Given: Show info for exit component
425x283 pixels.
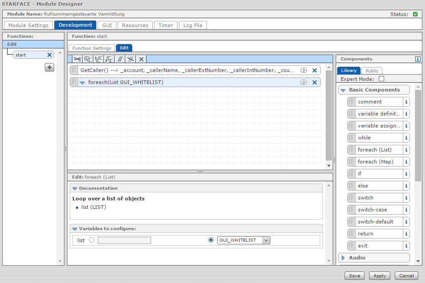Looking at the screenshot, I should pyautogui.click(x=406, y=246).
